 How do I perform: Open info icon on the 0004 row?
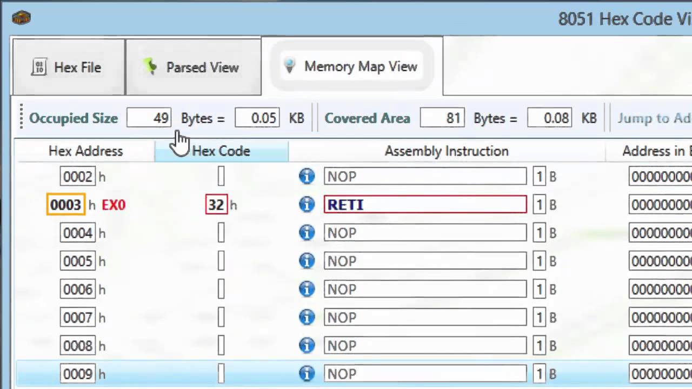click(x=307, y=233)
